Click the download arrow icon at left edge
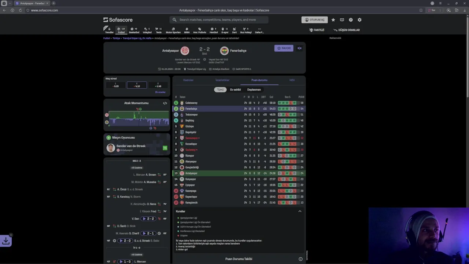This screenshot has height=264, width=469. coord(6,241)
